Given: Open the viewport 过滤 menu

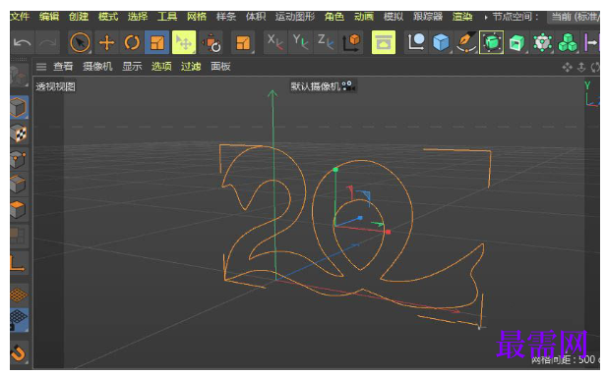Looking at the screenshot, I should [x=191, y=67].
